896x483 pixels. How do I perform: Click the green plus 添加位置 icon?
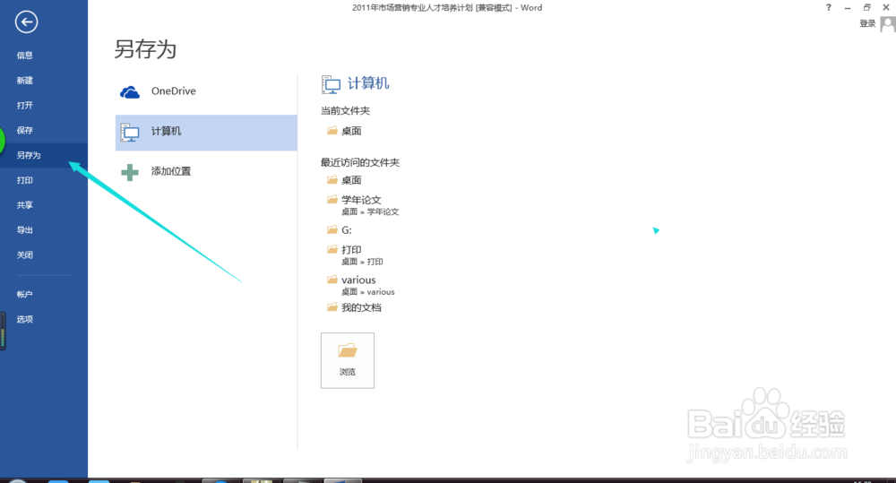click(130, 172)
